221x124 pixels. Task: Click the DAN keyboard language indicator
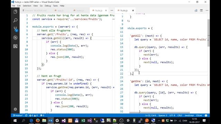coord(185,121)
